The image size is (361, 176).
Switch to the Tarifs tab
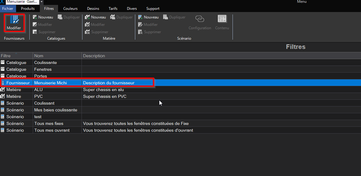coord(113,9)
